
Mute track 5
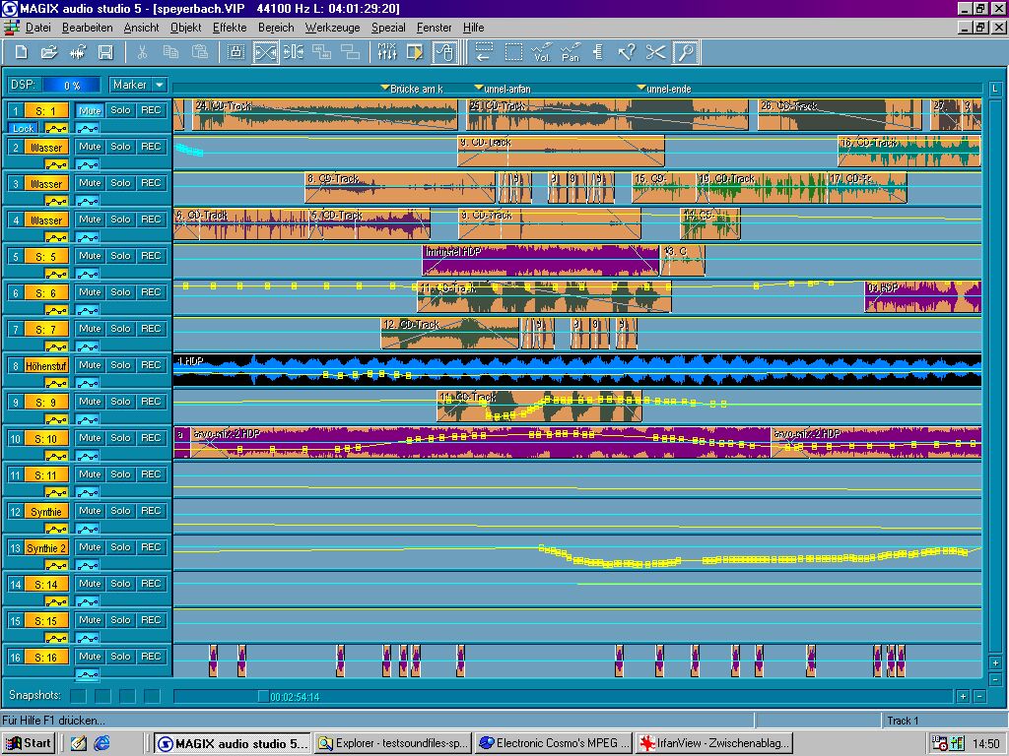(x=90, y=256)
